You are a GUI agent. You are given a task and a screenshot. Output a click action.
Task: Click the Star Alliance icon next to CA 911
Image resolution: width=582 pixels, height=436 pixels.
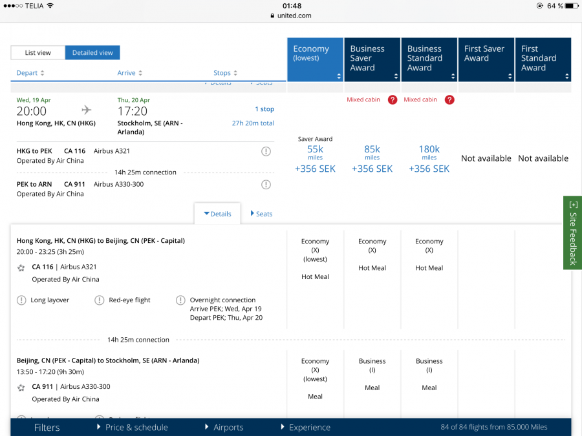pyautogui.click(x=21, y=388)
